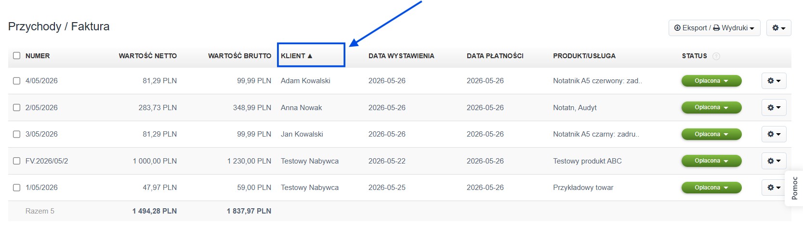803x227 pixels.
Task: Click the issue date 2026-05-22
Action: (x=387, y=161)
